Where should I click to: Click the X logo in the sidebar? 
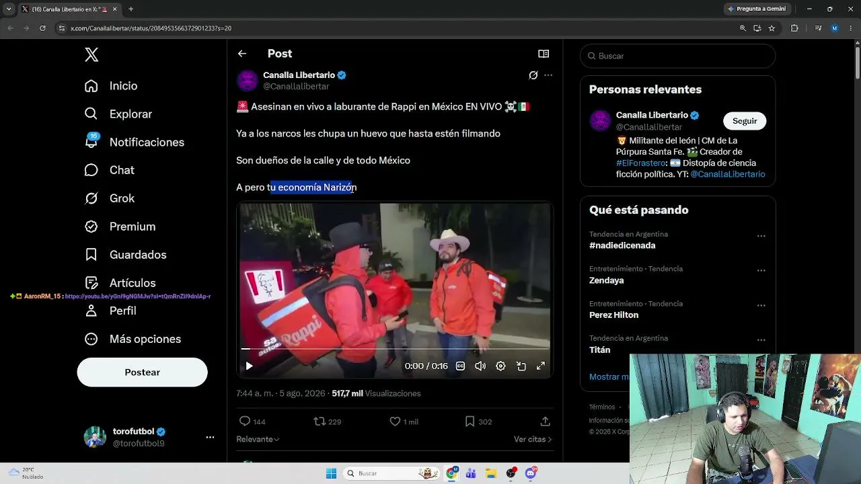pos(91,55)
